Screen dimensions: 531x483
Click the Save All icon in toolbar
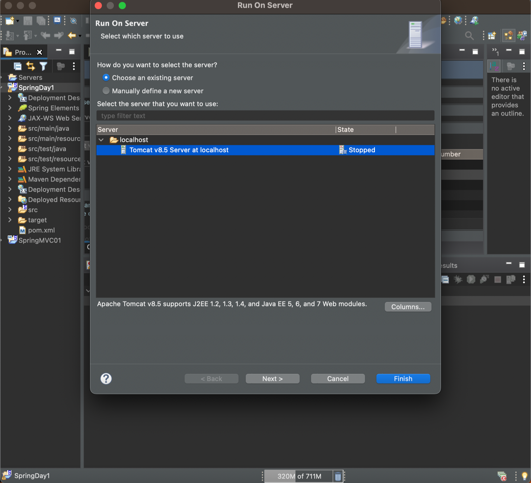(41, 21)
